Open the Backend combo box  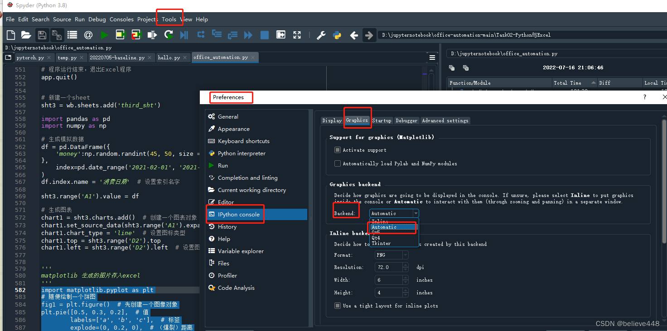[x=394, y=213]
